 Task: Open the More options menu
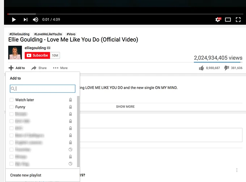pyautogui.click(x=60, y=68)
